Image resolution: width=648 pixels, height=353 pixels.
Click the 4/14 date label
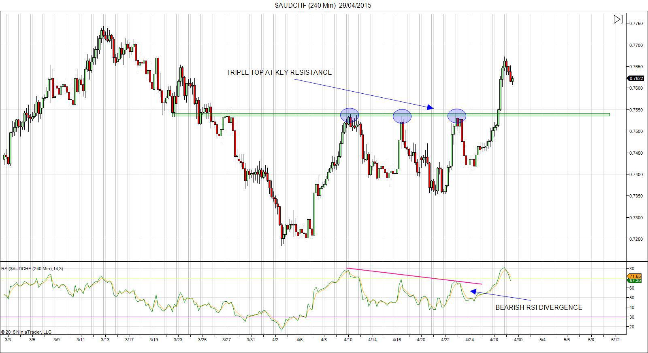click(373, 340)
